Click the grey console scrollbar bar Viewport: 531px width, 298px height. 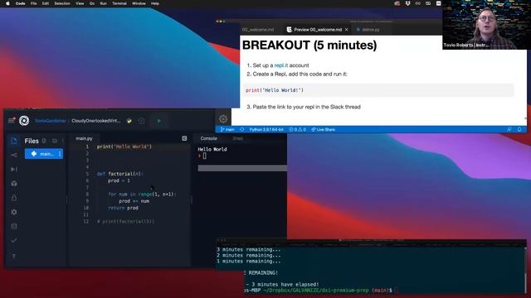coord(242,168)
